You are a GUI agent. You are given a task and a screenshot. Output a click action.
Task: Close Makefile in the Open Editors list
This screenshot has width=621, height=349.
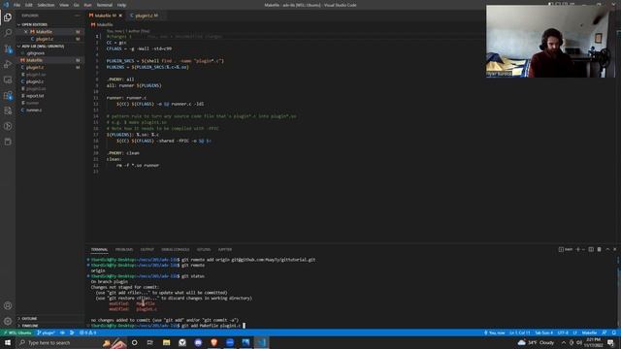tap(26, 32)
